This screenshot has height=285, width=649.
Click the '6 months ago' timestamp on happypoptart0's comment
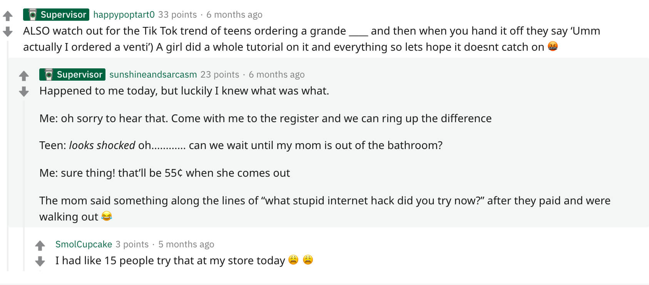click(234, 15)
